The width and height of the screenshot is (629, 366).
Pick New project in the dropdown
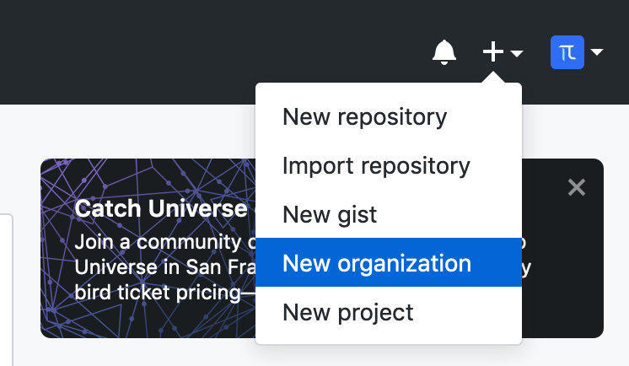[x=348, y=312]
